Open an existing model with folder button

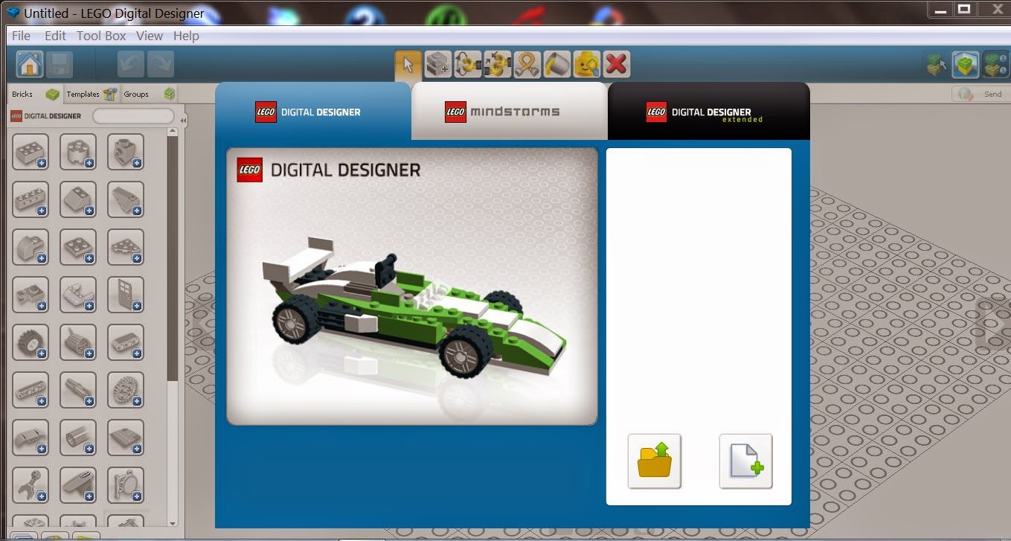point(655,461)
